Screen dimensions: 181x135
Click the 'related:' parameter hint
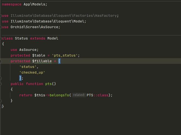tap(79, 95)
